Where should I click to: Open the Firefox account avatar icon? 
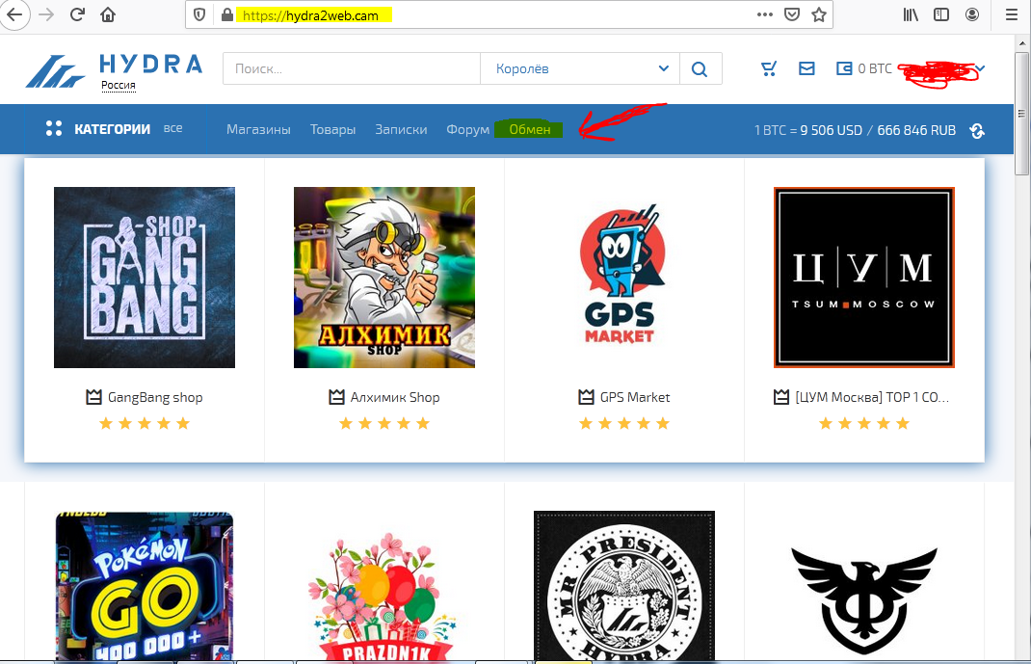[972, 14]
